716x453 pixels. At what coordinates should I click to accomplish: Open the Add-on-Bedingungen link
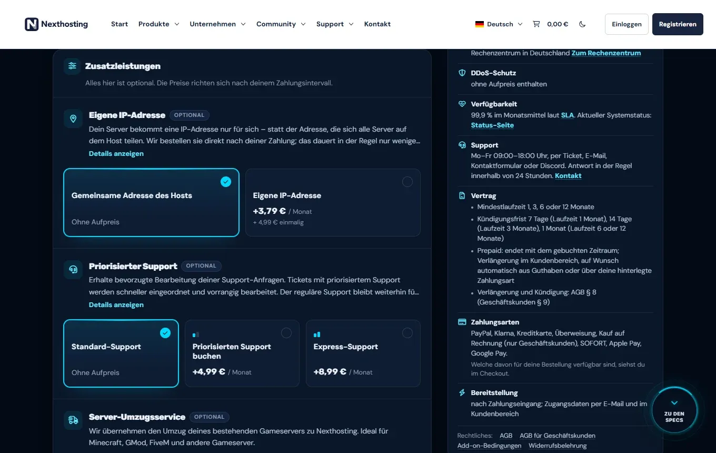(489, 446)
